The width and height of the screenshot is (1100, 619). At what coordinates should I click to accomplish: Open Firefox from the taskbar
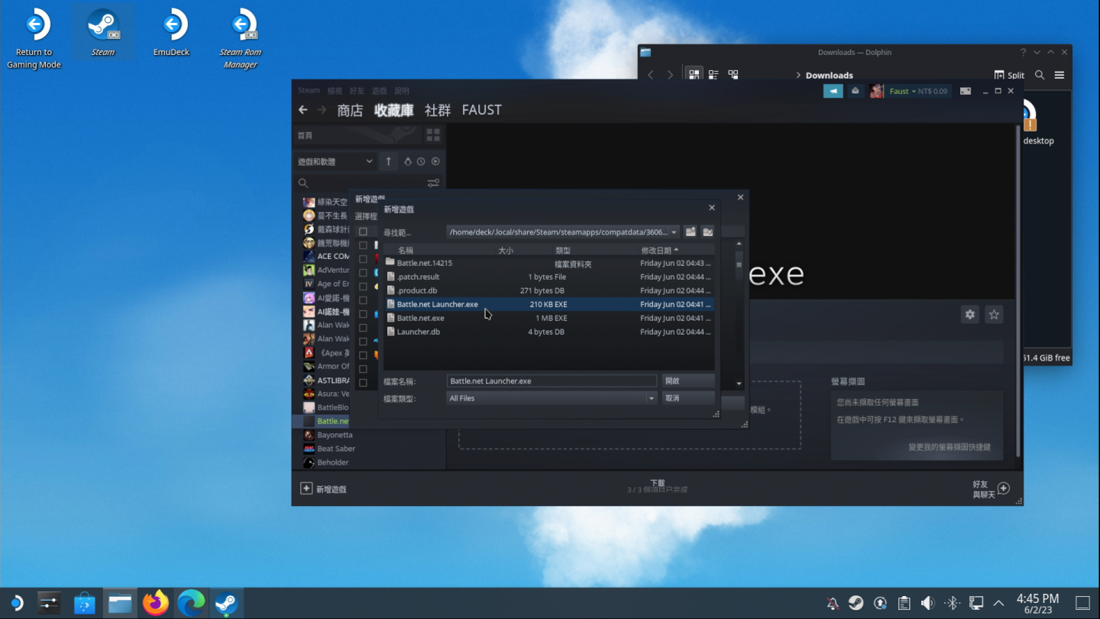(155, 603)
